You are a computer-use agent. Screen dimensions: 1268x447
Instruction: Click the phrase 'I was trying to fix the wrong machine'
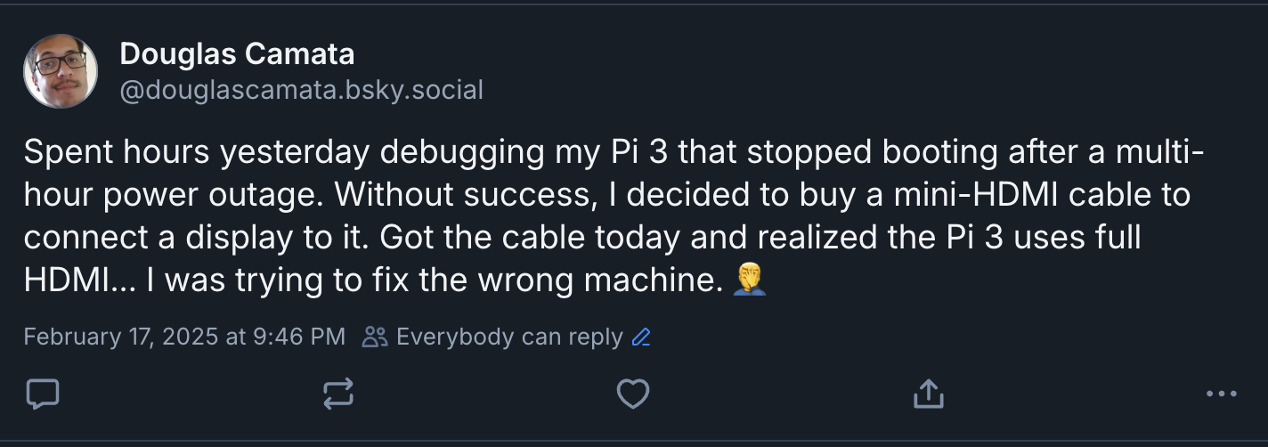click(433, 280)
